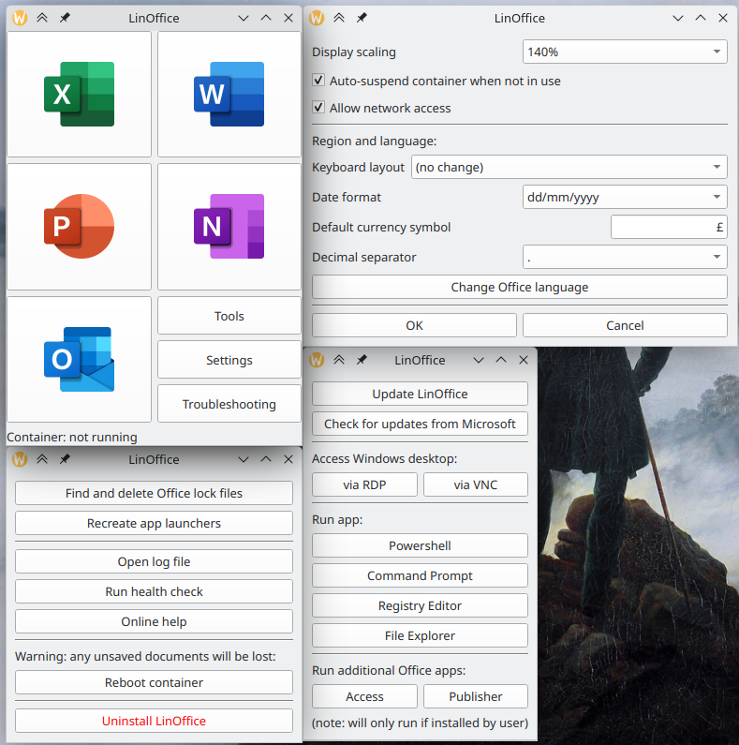This screenshot has height=745, width=739.
Task: Click LinOffice logo in troubleshooting window title bar
Action: click(x=20, y=459)
